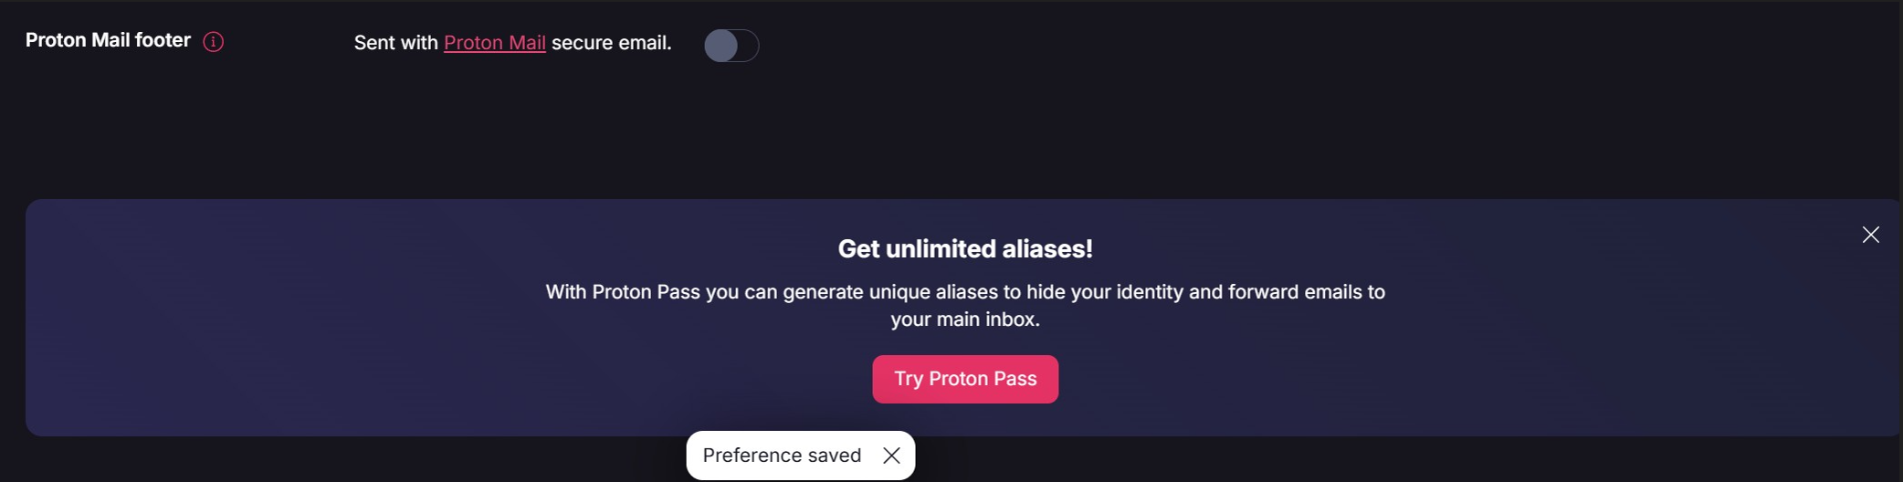Click the Get unlimited aliases! heading
The height and width of the screenshot is (482, 1903).
964,249
